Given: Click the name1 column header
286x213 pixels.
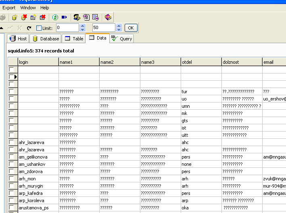Looking at the screenshot, I should 79,62.
